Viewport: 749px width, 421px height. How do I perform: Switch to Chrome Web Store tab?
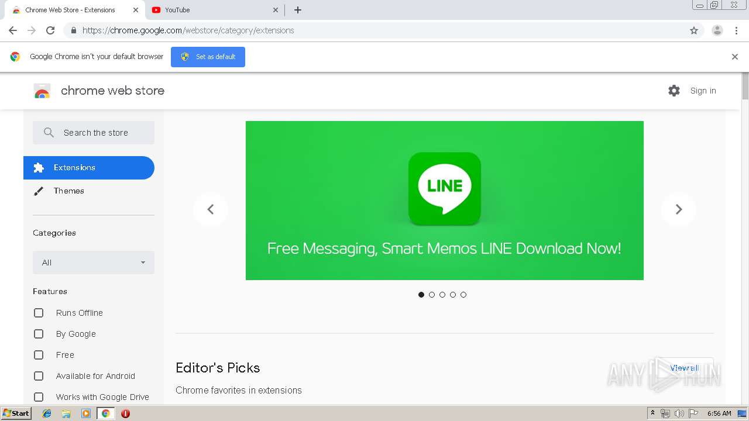click(75, 10)
